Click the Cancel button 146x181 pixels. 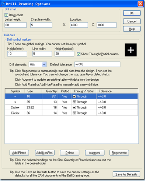132,21
